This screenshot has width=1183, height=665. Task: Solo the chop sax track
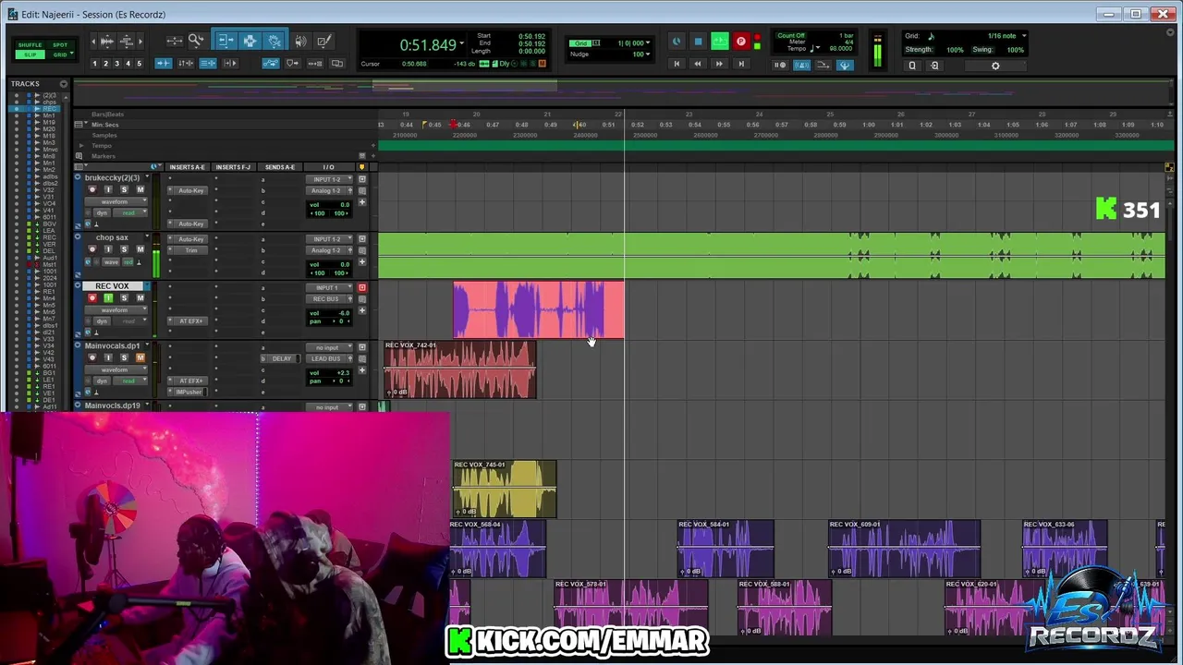(124, 249)
